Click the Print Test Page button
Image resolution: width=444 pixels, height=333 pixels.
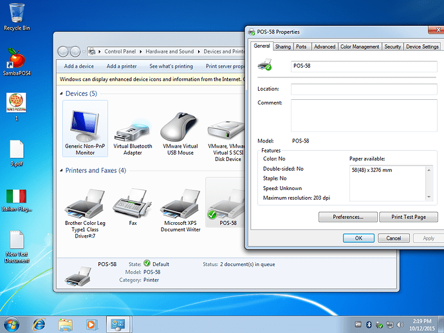[409, 217]
